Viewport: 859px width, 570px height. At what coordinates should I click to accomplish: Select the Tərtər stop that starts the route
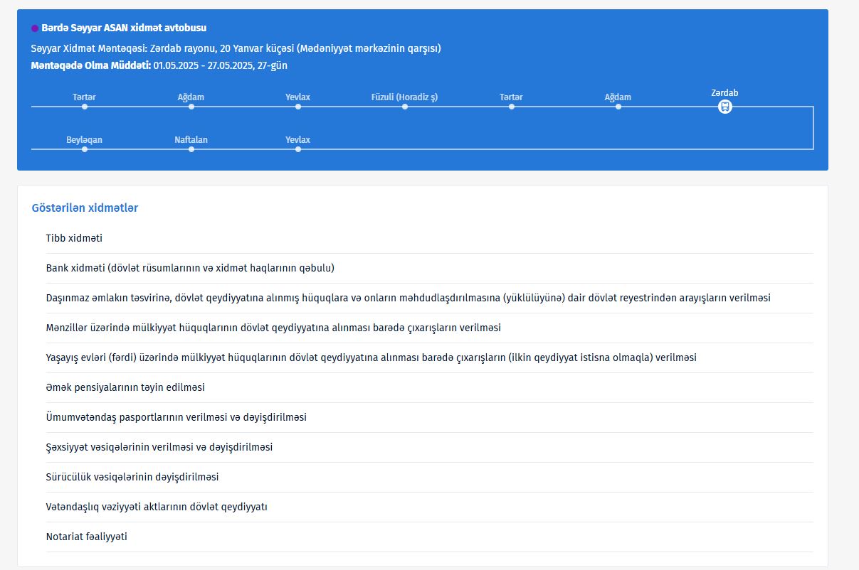(85, 107)
